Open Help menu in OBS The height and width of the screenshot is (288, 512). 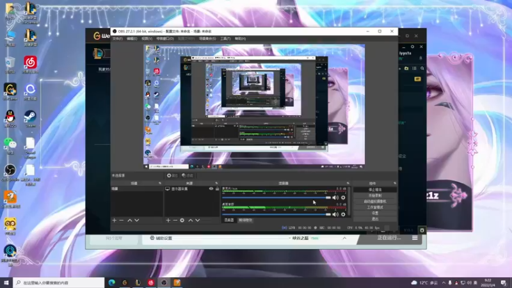(241, 38)
